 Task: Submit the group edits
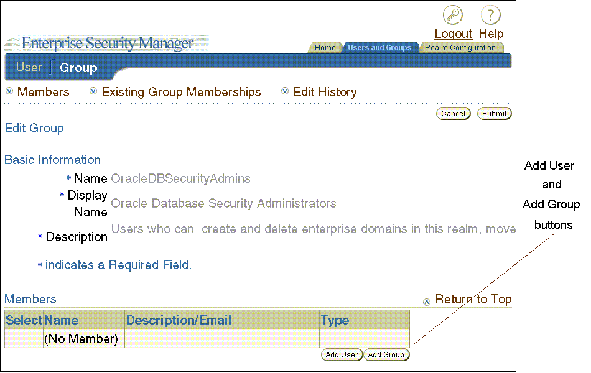click(494, 114)
